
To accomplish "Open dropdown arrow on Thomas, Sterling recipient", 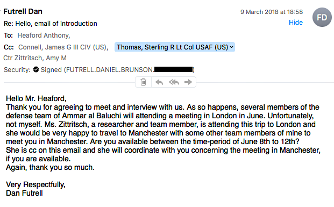I will [232, 47].
